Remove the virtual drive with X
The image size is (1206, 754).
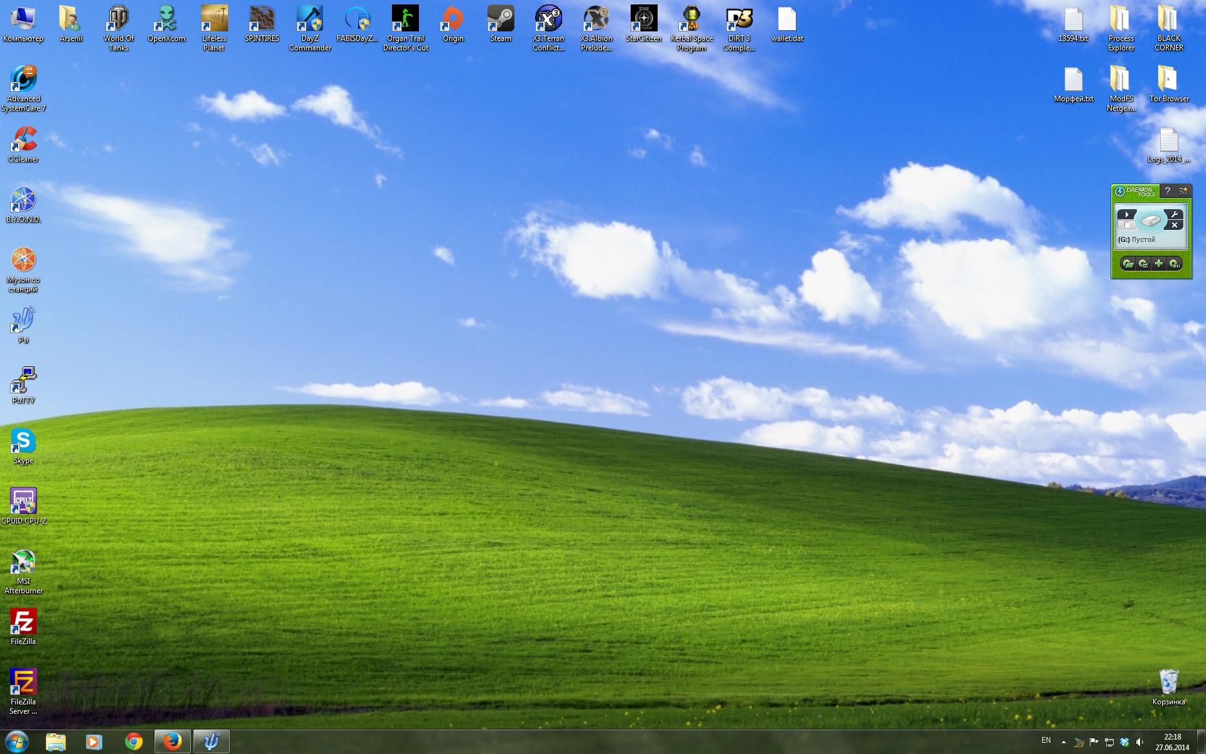(x=1173, y=225)
